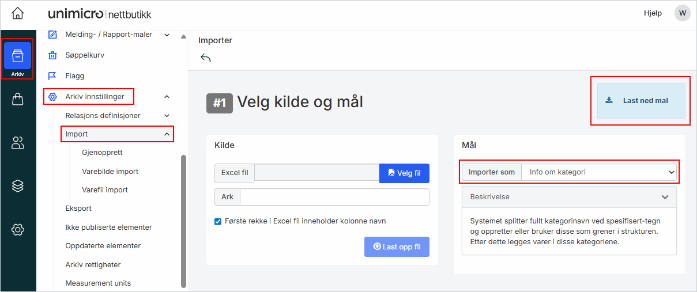Open the shopping bag icon in sidebar

click(x=17, y=100)
